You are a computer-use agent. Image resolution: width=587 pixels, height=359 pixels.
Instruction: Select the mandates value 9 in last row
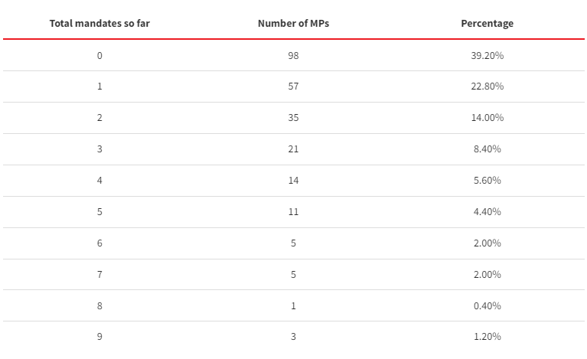pyautogui.click(x=99, y=337)
